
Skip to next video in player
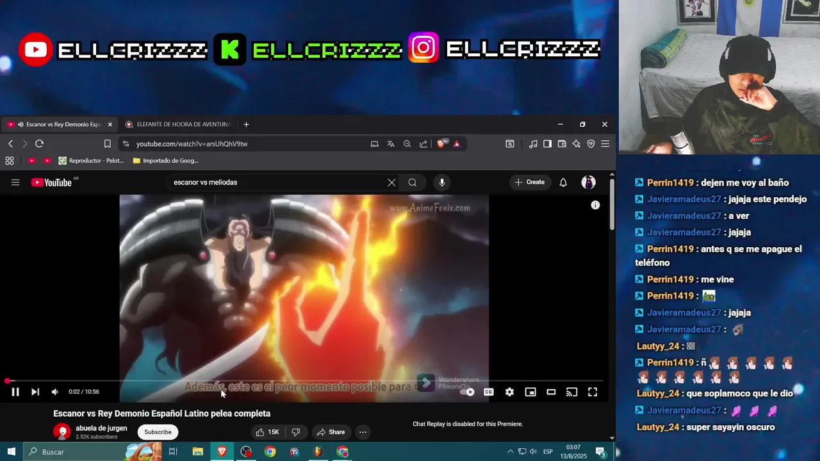[x=35, y=392]
